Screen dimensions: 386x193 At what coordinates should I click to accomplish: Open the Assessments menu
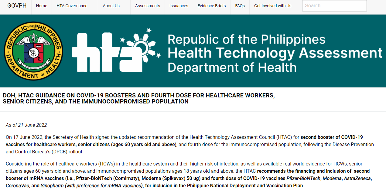[x=148, y=6]
